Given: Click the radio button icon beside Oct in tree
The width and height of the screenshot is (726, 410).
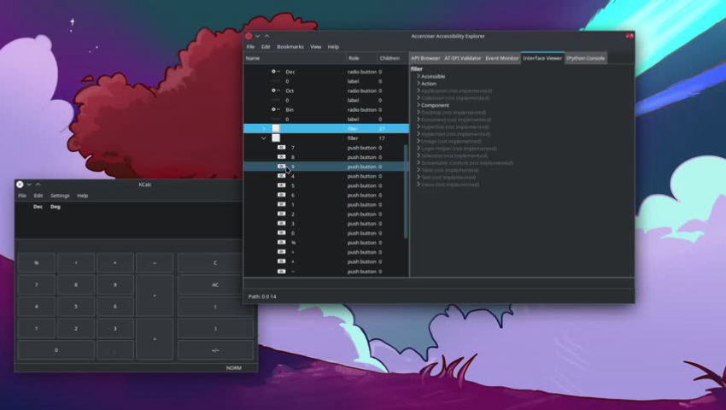Looking at the screenshot, I should tap(276, 91).
